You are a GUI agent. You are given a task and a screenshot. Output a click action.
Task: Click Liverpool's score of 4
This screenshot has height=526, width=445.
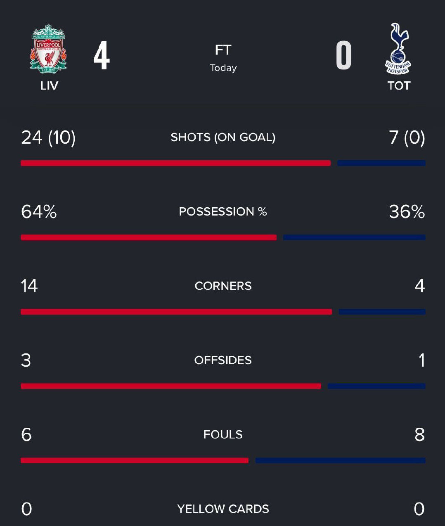pos(102,55)
